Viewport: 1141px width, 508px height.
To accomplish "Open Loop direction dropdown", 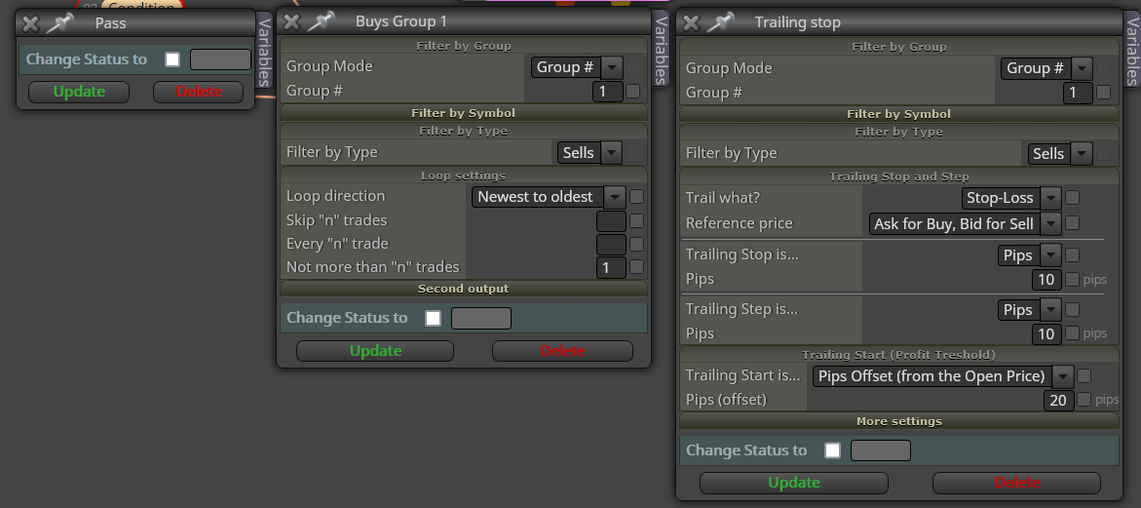I will pos(549,197).
